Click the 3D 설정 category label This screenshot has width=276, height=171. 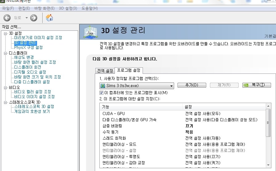15,33
